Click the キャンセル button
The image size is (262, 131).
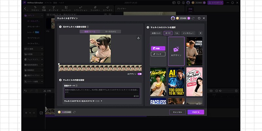178,112
